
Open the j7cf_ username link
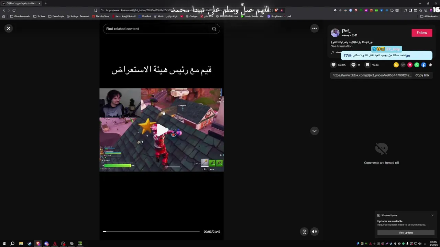click(x=346, y=31)
